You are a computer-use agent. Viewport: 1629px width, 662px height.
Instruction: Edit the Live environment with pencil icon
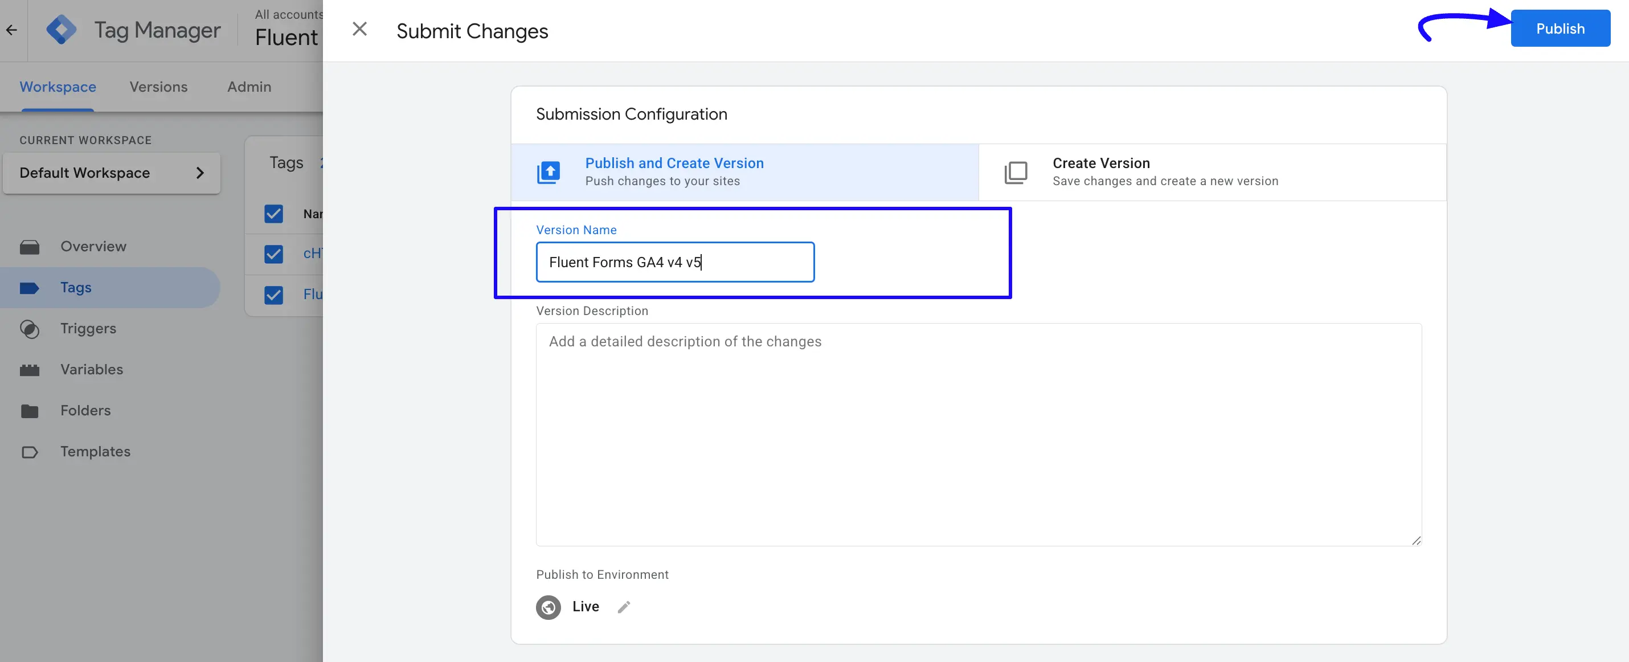click(x=624, y=607)
